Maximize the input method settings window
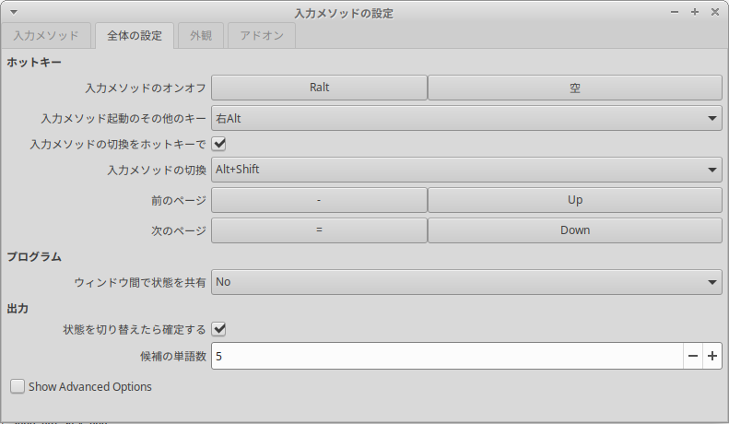The height and width of the screenshot is (424, 729). pyautogui.click(x=695, y=13)
